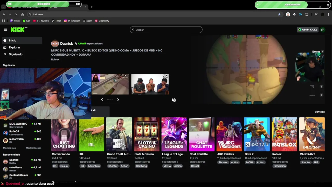Image resolution: width=332 pixels, height=187 pixels.
Task: Open the VALORANT category card
Action: point(312,134)
